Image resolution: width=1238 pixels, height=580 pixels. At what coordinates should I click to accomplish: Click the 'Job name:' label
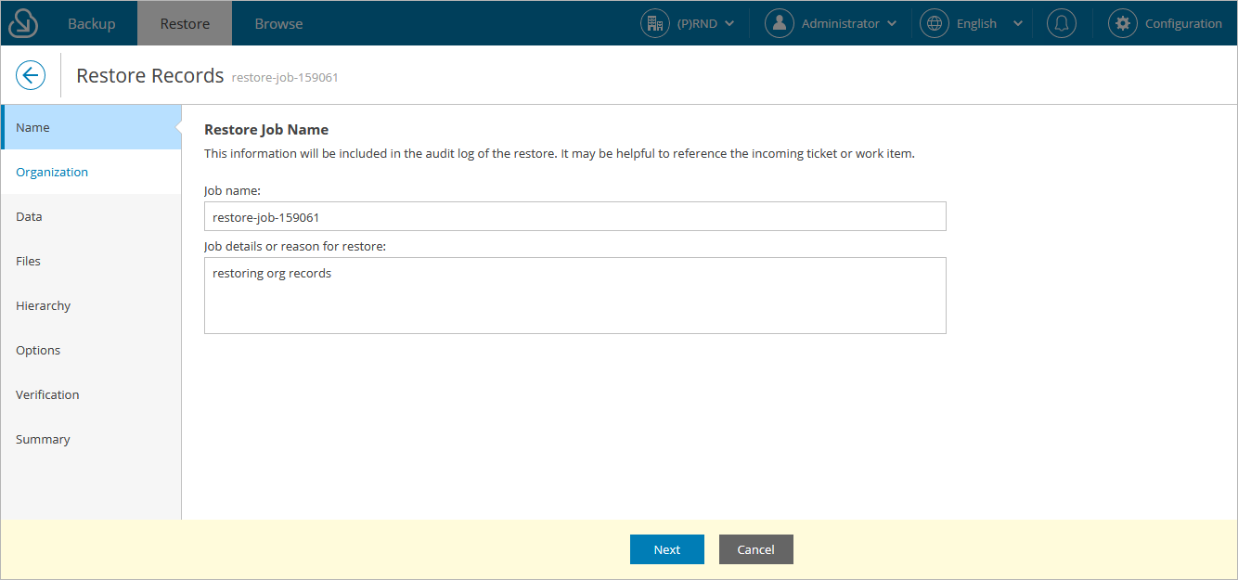pyautogui.click(x=233, y=190)
